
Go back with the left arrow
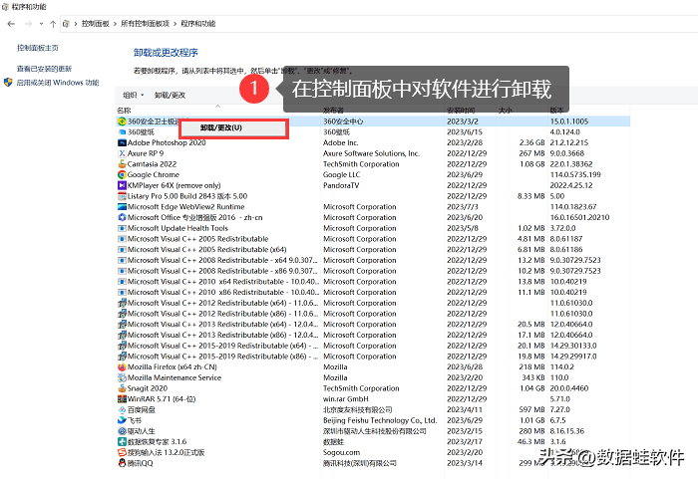click(x=11, y=24)
